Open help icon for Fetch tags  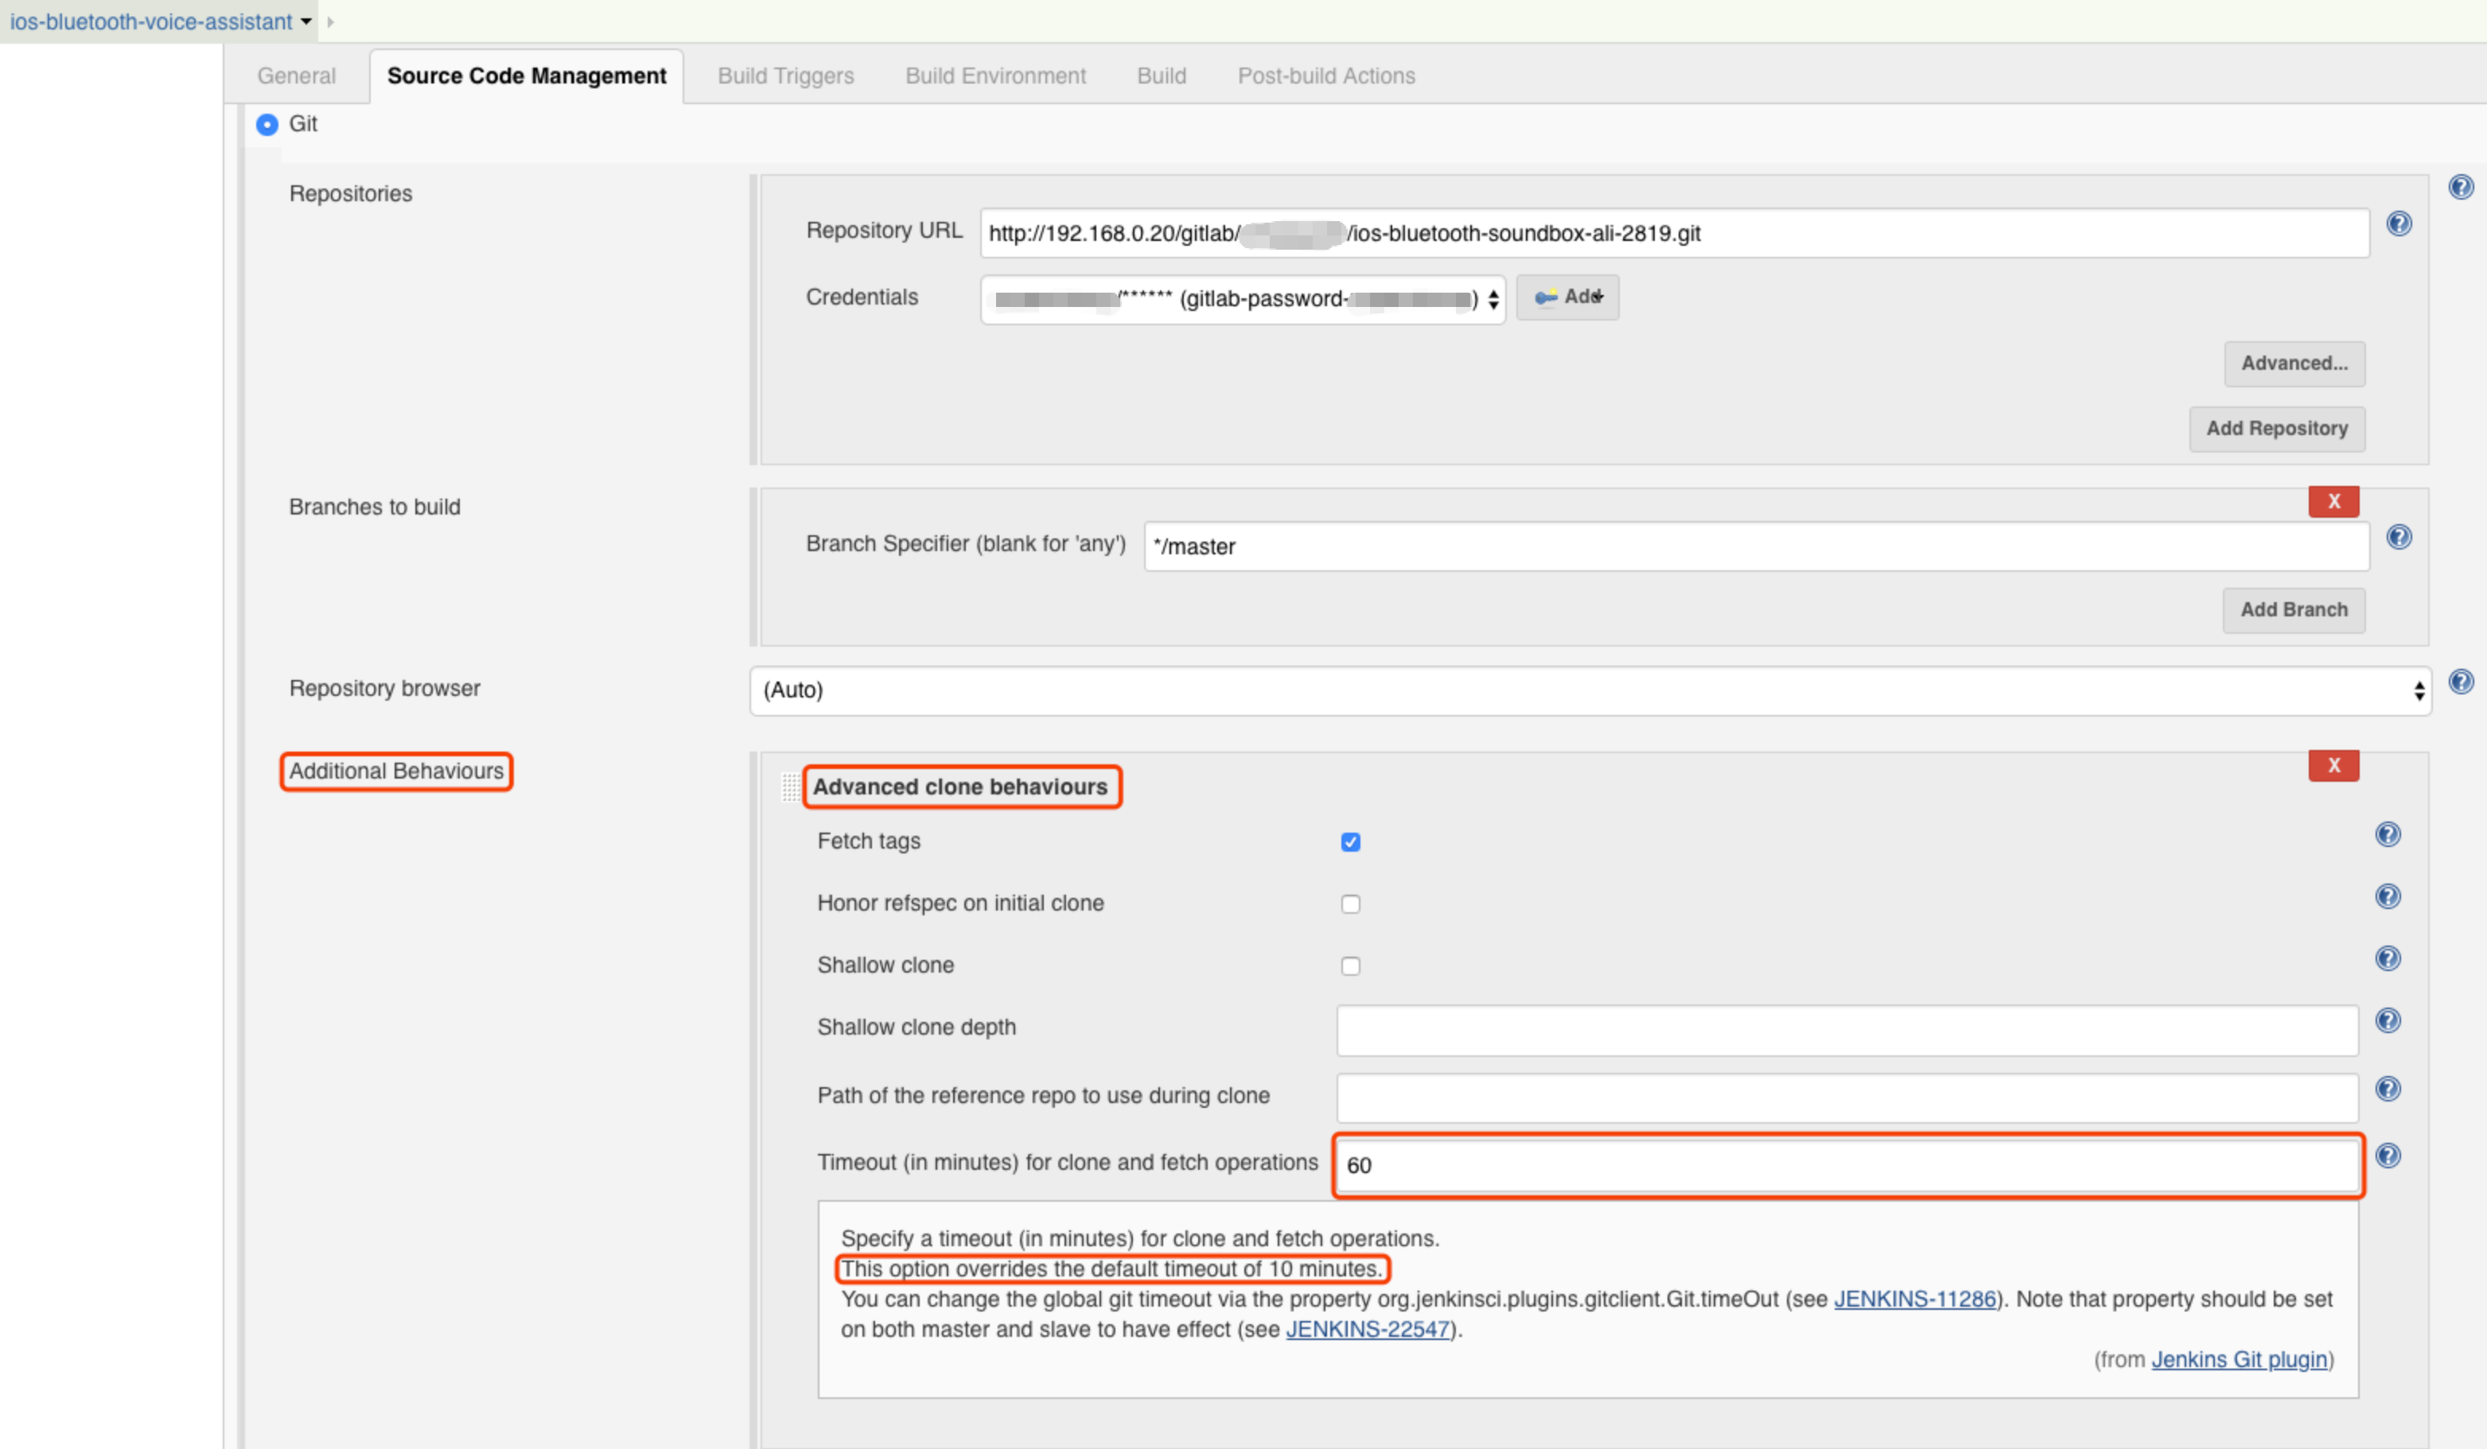click(x=2388, y=834)
